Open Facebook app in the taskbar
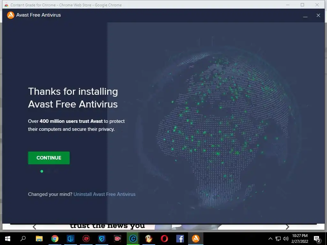The image size is (327, 245). tap(180, 239)
